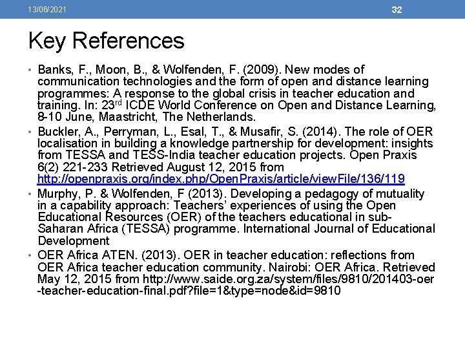
Task: Click 'training. In: 23rd ICDE World Conference' line
Action: pyautogui.click(x=236, y=105)
